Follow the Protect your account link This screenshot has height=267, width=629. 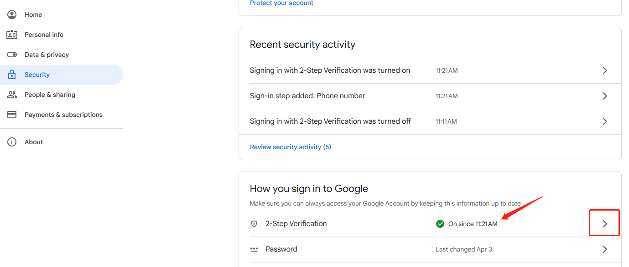pyautogui.click(x=281, y=3)
